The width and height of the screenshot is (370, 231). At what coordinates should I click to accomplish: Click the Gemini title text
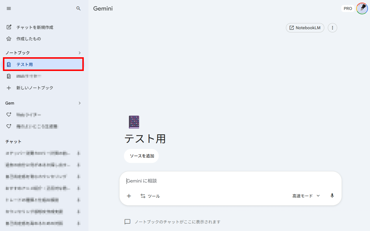(103, 8)
